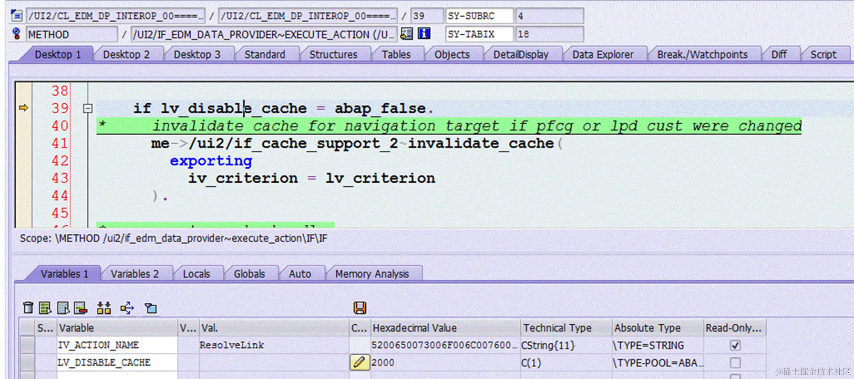Click the floppy disk save icon
Viewport: 854px width, 379px height.
(x=360, y=308)
